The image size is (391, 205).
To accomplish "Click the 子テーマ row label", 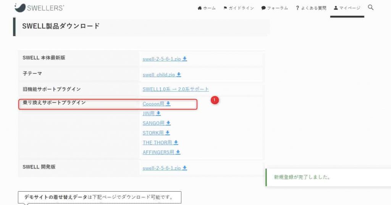I will pyautogui.click(x=32, y=74).
